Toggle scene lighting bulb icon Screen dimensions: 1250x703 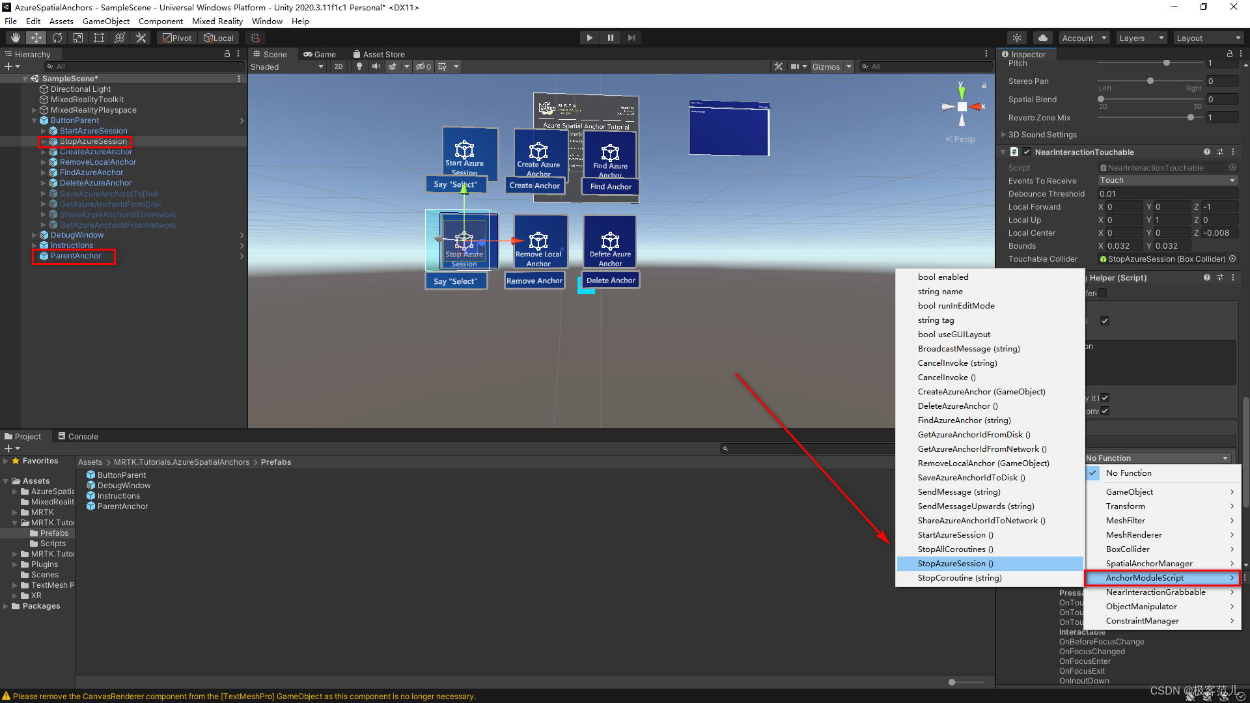[x=359, y=66]
